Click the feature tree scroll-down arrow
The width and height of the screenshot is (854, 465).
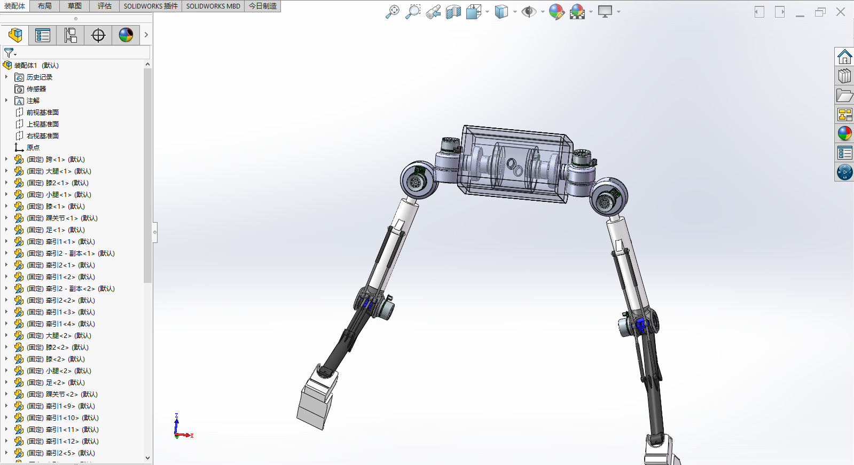[147, 458]
